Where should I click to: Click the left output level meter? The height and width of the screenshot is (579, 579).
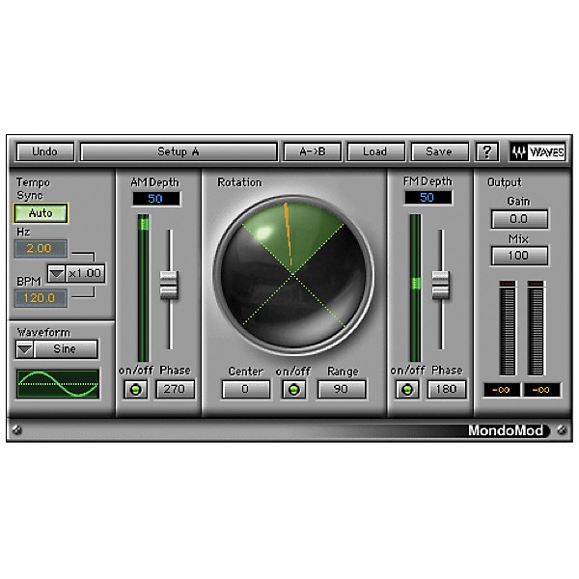(508, 329)
